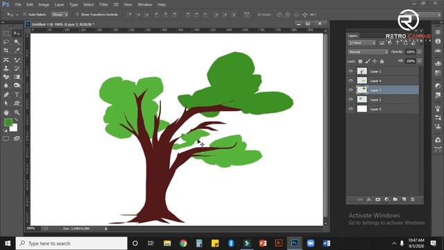Open Auto-Select Group dropdown
This screenshot has height=250, width=444.
point(60,15)
